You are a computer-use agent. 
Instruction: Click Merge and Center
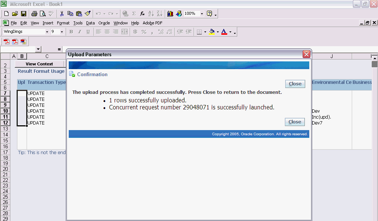(125, 32)
